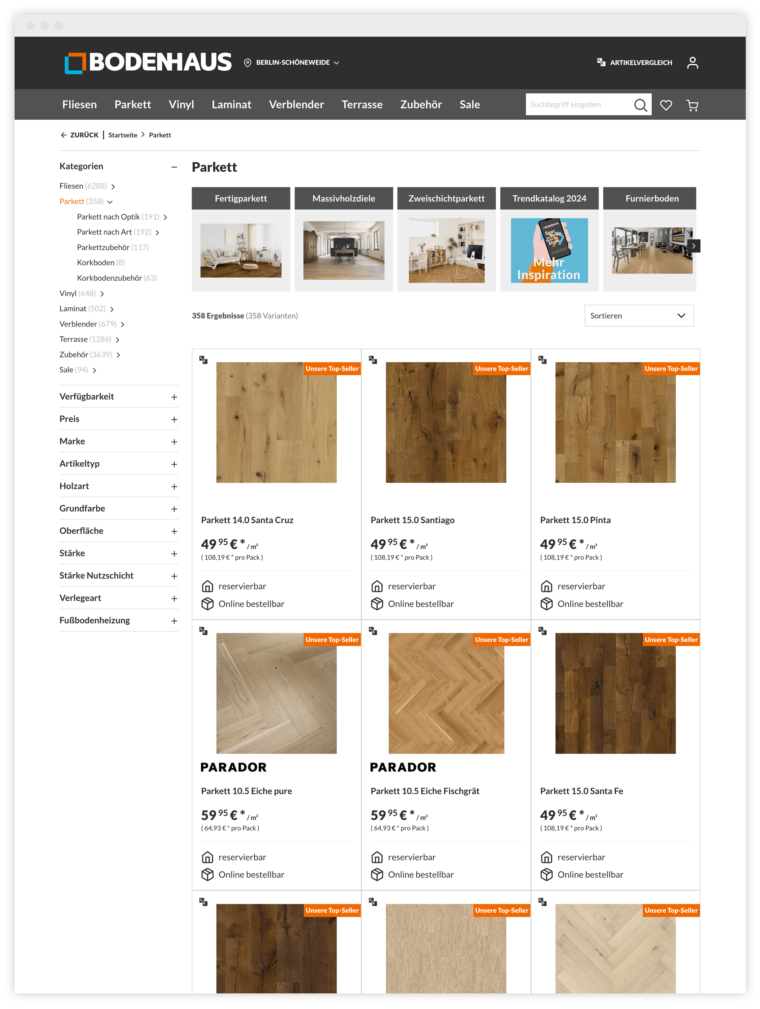This screenshot has width=760, height=1009.
Task: Click the Bodenhaus logo
Action: (x=148, y=63)
